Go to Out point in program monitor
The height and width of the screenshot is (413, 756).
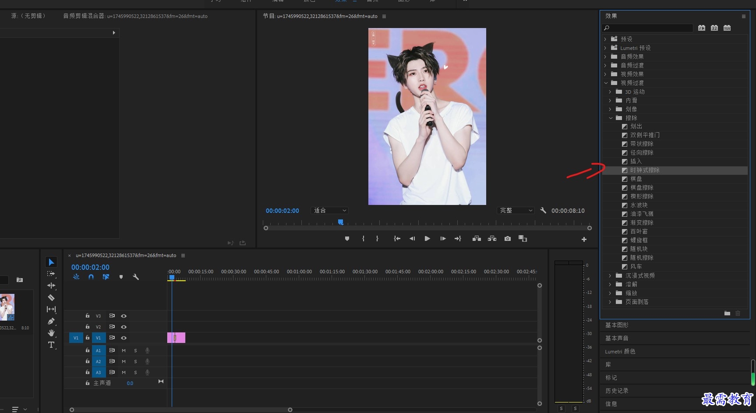pos(458,239)
